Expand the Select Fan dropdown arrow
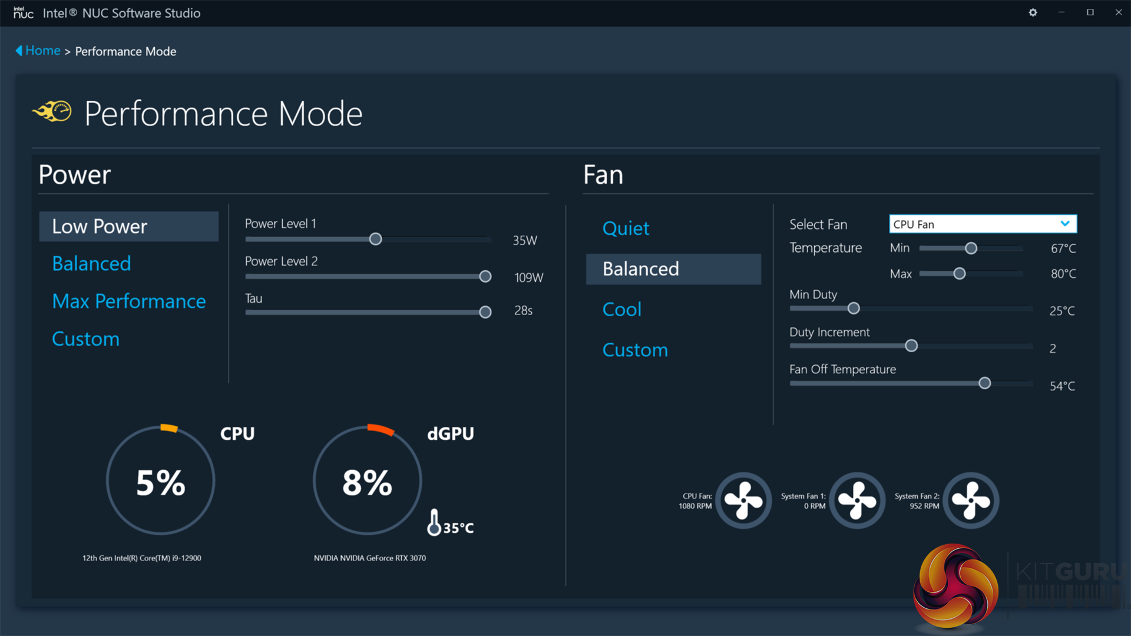This screenshot has height=636, width=1131. [1064, 224]
